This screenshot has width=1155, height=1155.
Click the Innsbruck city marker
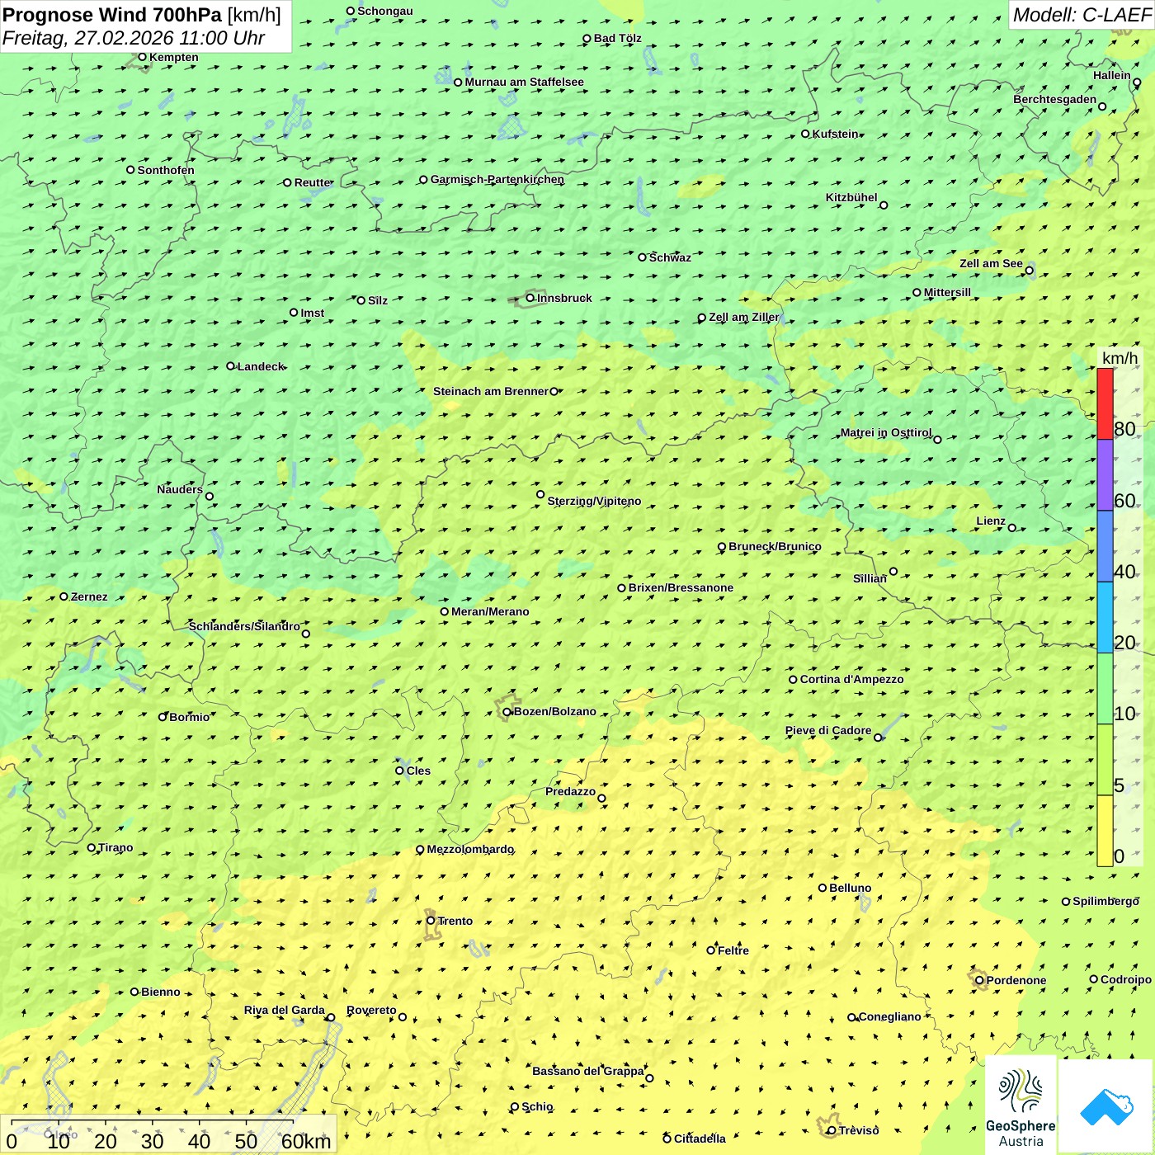pos(530,298)
